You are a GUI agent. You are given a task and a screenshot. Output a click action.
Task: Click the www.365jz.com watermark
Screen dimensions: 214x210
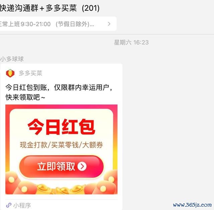tap(192, 205)
